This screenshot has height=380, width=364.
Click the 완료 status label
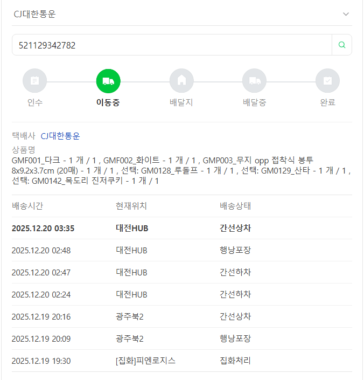pos(327,102)
